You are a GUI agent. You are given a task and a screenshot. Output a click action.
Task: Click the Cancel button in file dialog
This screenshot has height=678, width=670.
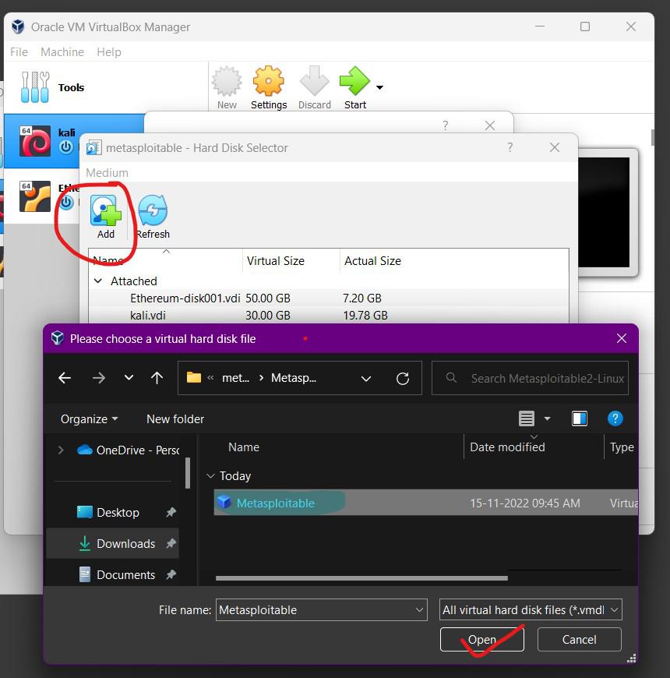tap(579, 640)
